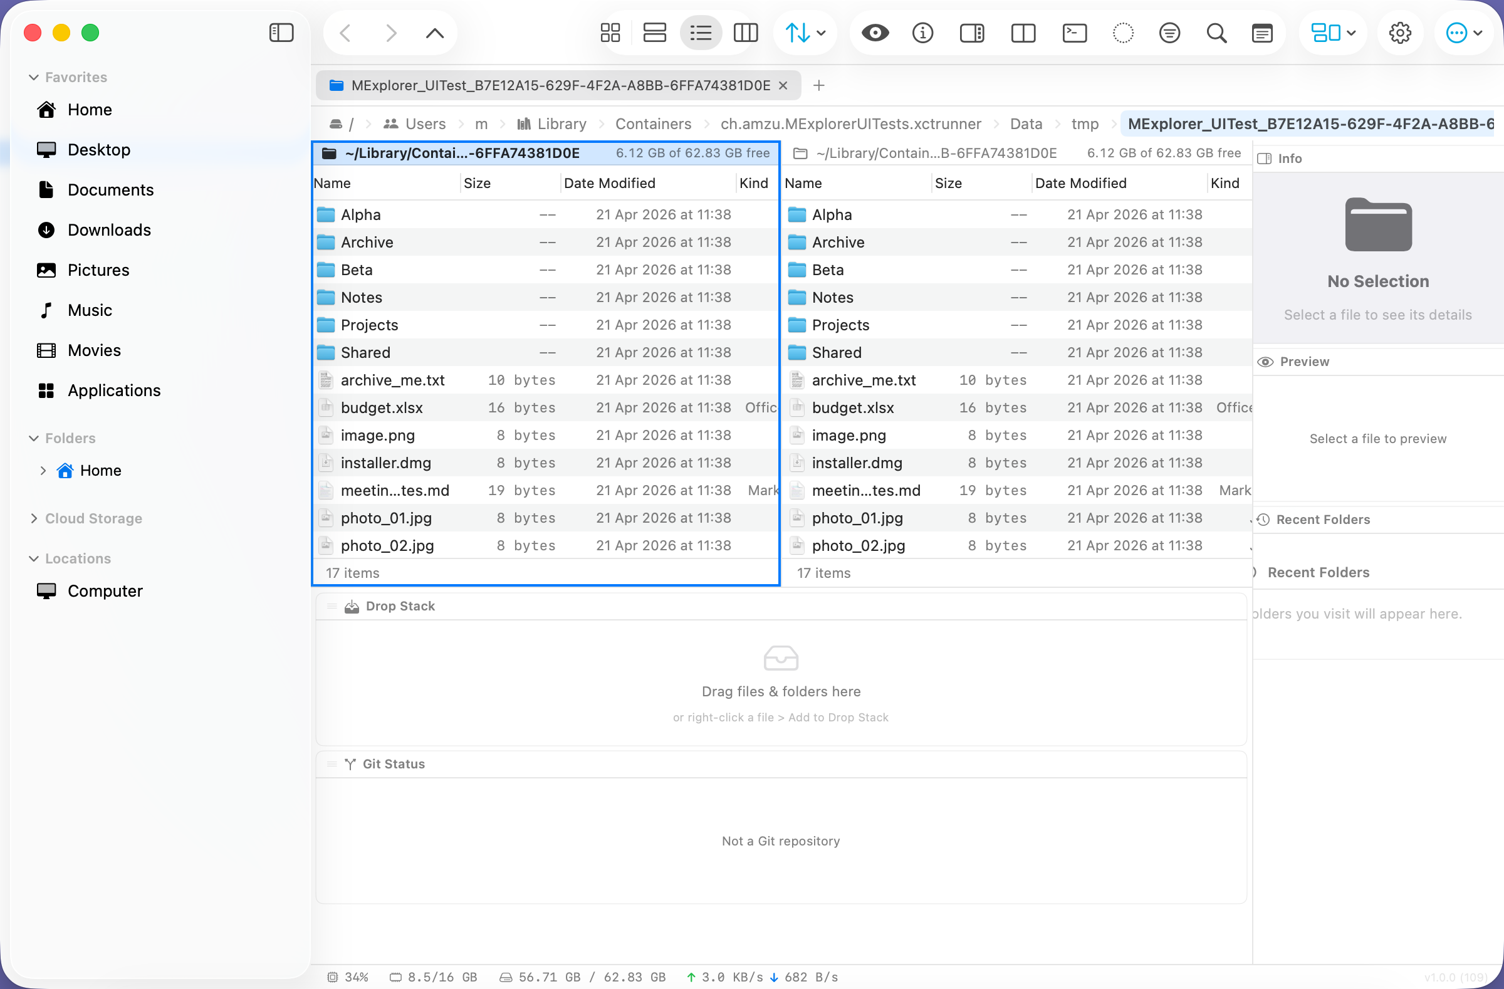Open settings gear
This screenshot has width=1504, height=989.
(x=1400, y=32)
